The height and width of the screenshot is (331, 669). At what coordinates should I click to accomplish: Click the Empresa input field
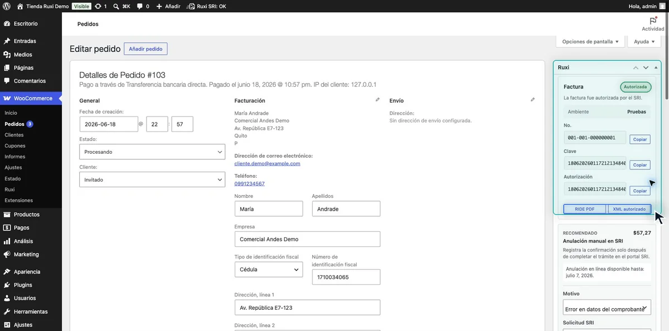coord(307,239)
